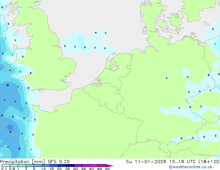The width and height of the screenshot is (220, 170).
Task: Click the '30' legend scale label
Action: [x=75, y=169]
